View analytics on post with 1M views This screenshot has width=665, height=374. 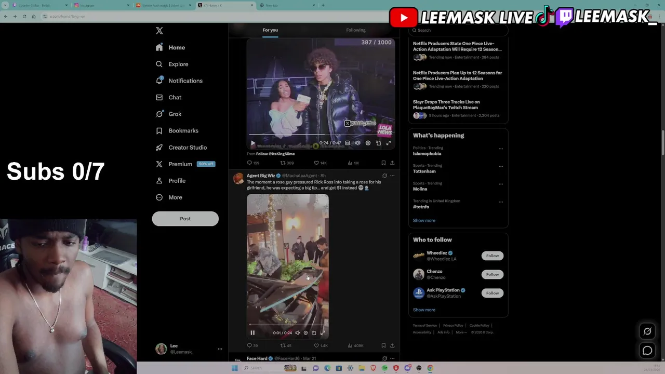[353, 163]
